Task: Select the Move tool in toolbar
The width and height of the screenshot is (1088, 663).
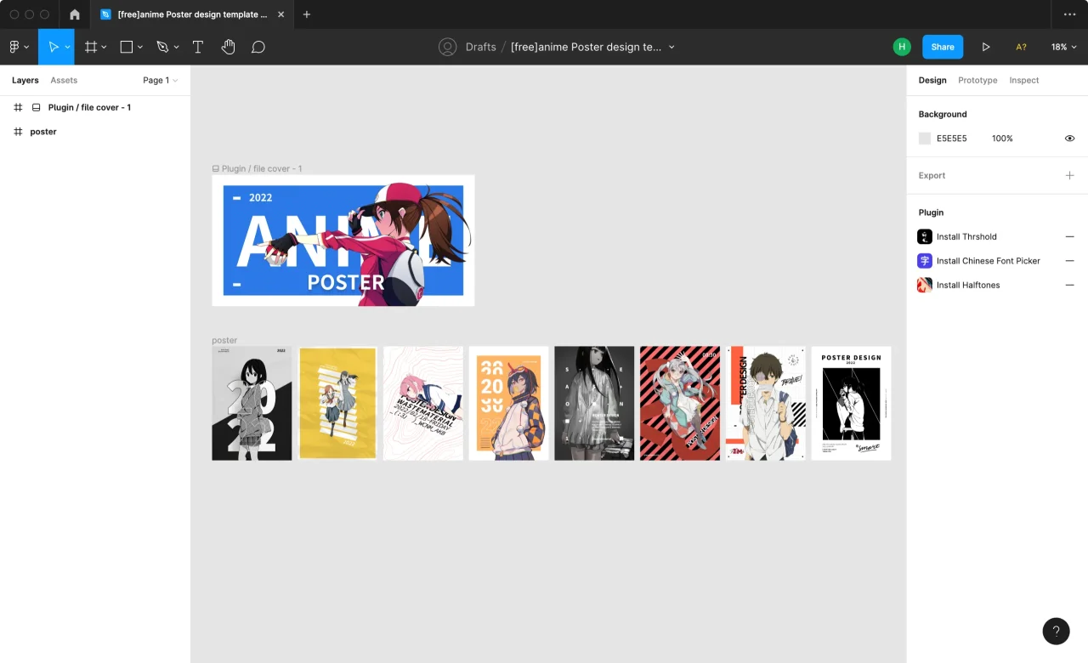Action: 53,47
